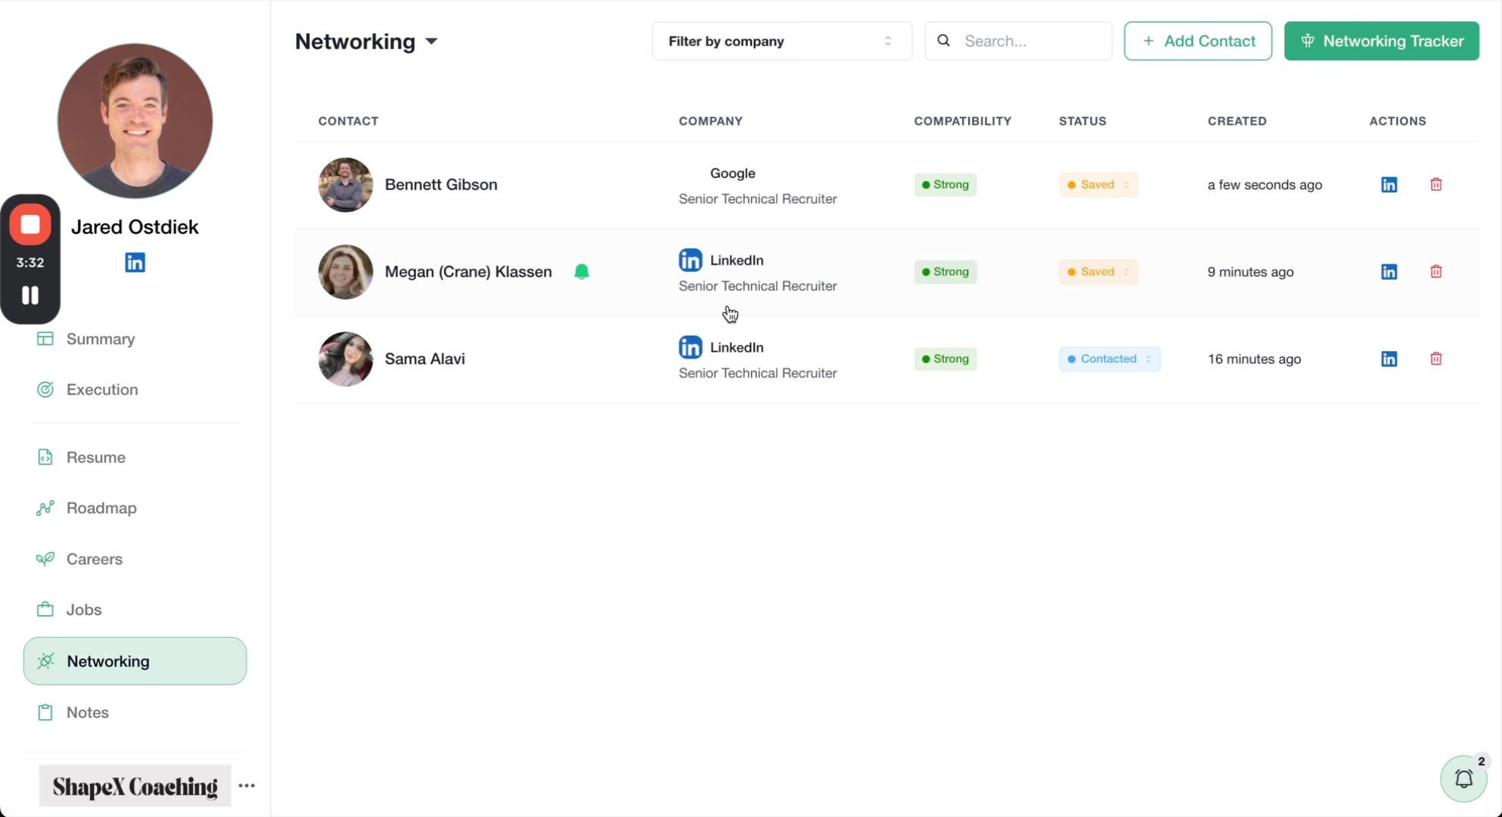
Task: Select the Execution sidebar icon
Action: [45, 389]
